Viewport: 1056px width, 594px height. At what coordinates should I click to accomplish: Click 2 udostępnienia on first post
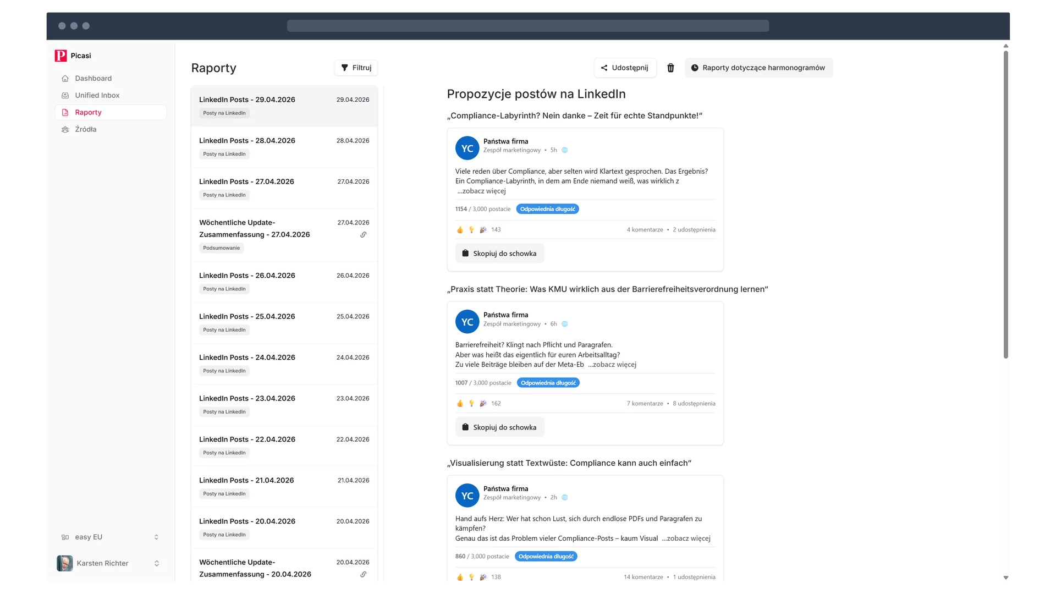point(694,230)
